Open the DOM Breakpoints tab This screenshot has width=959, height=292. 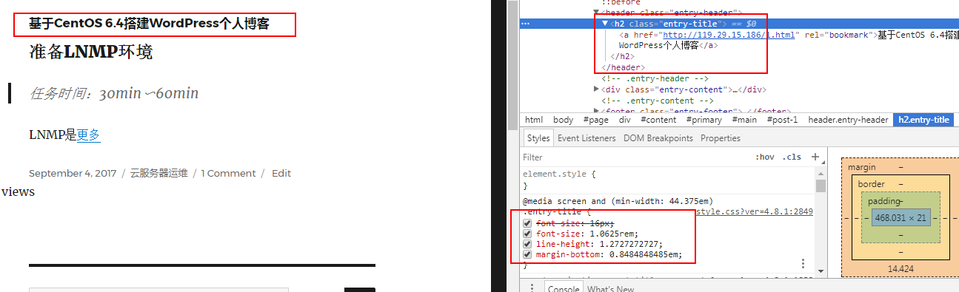[658, 138]
